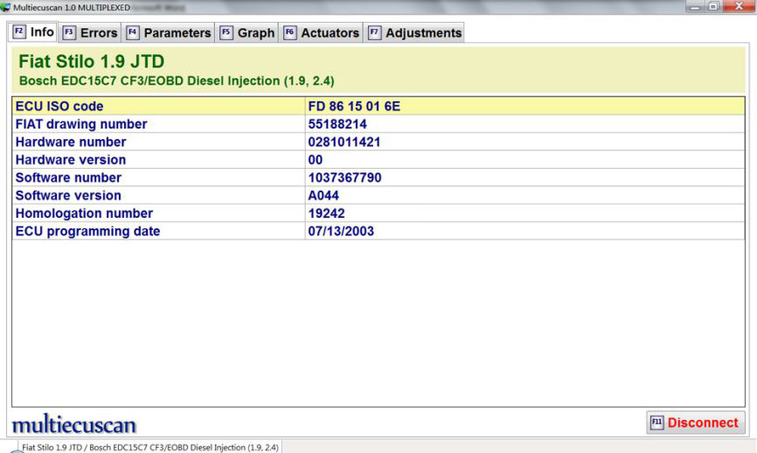This screenshot has height=453, width=757.
Task: Click the F2 key icon on Info tab
Action: 19,32
